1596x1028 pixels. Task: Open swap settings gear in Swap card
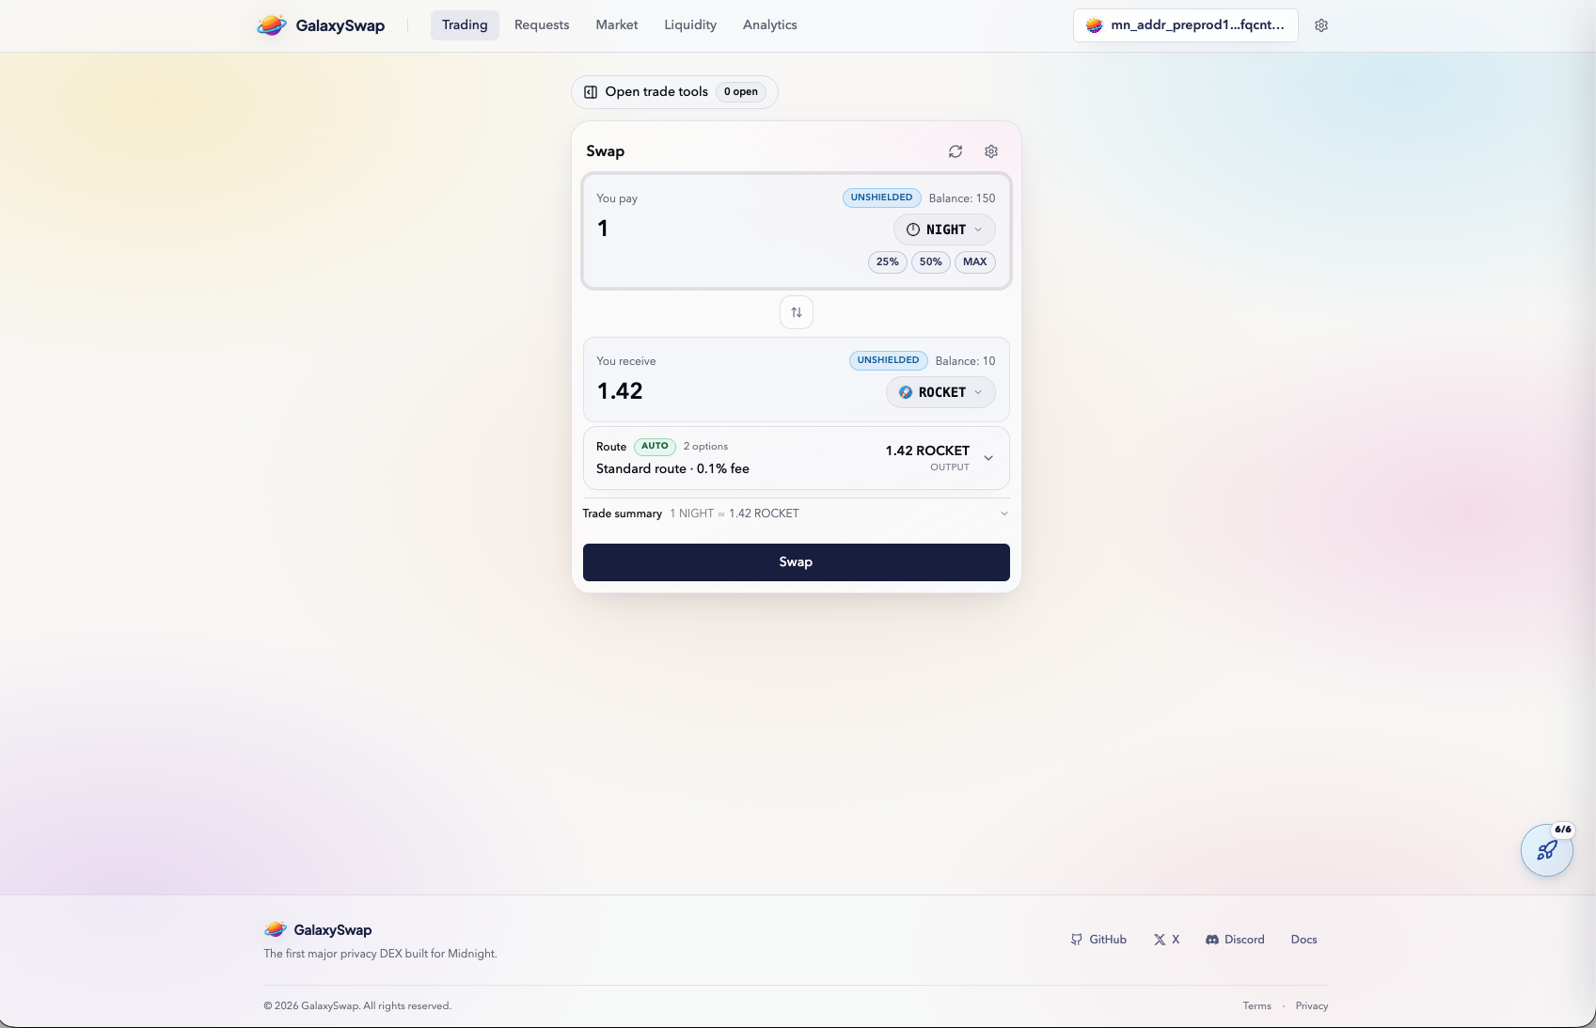(x=991, y=151)
